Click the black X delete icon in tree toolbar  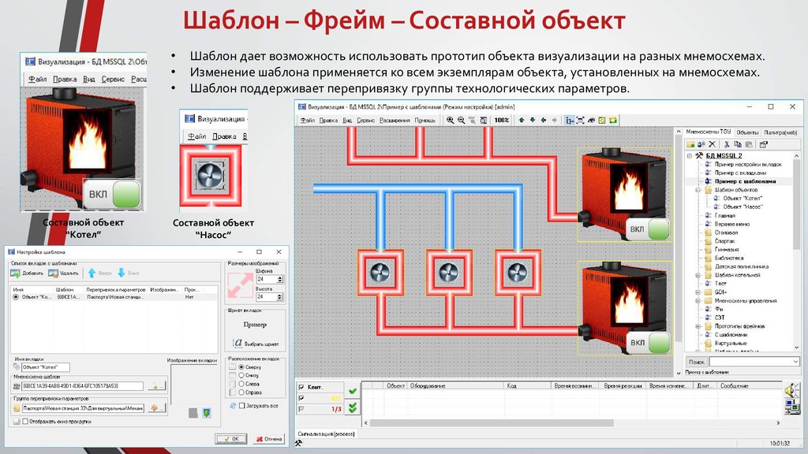click(713, 144)
